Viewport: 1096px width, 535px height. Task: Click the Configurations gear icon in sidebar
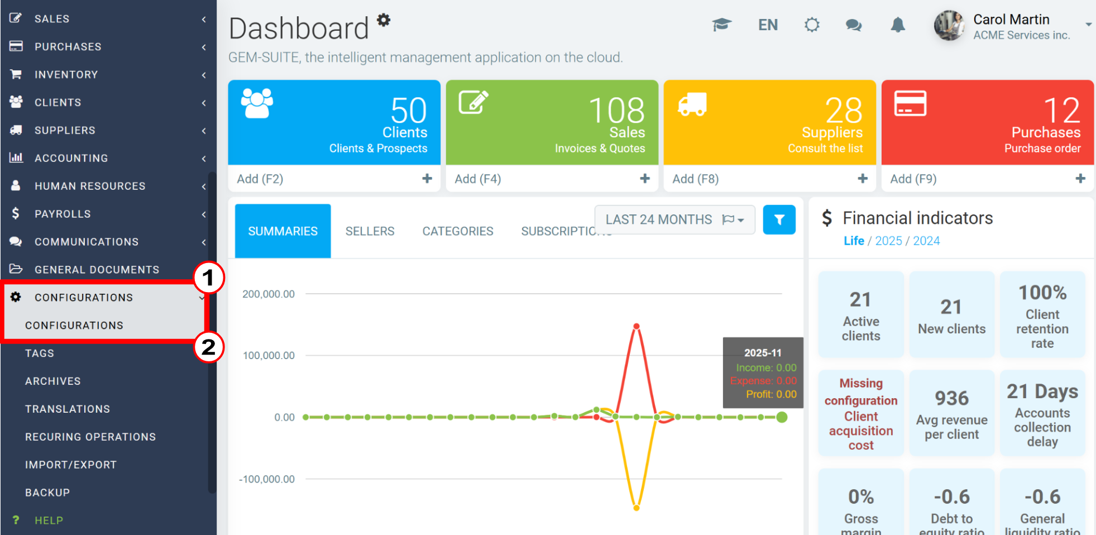coord(16,297)
